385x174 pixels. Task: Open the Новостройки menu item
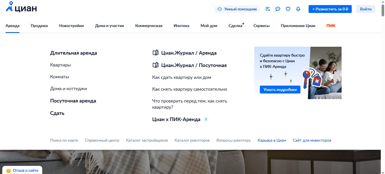[71, 26]
